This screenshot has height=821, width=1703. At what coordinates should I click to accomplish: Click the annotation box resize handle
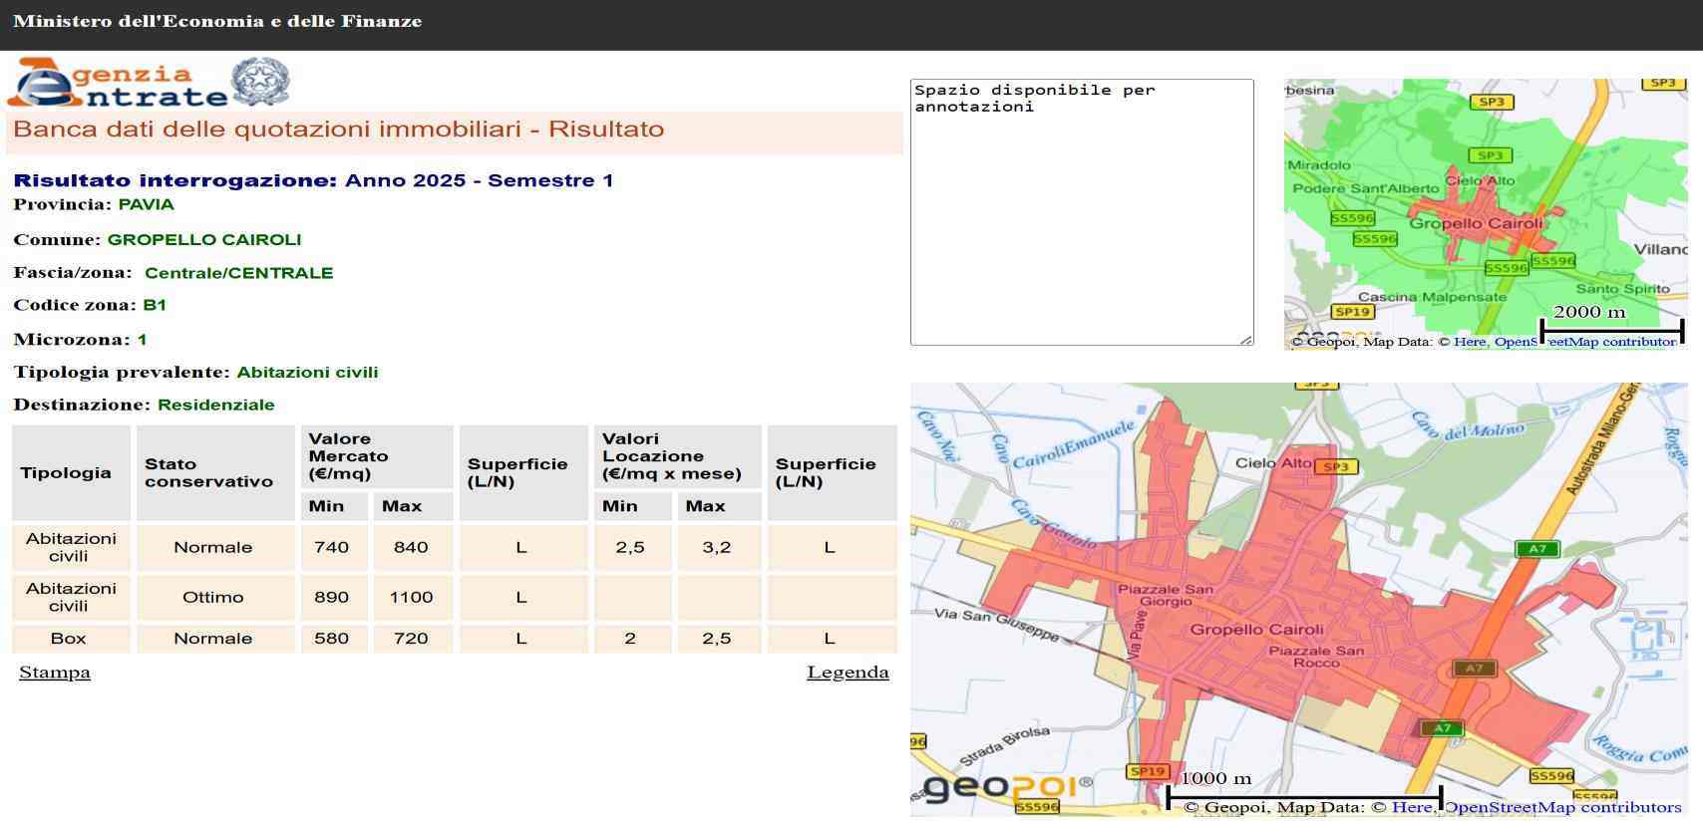click(x=1246, y=340)
